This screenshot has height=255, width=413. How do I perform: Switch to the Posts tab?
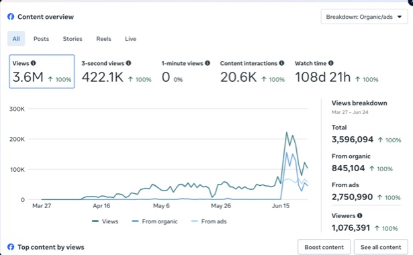coord(41,39)
